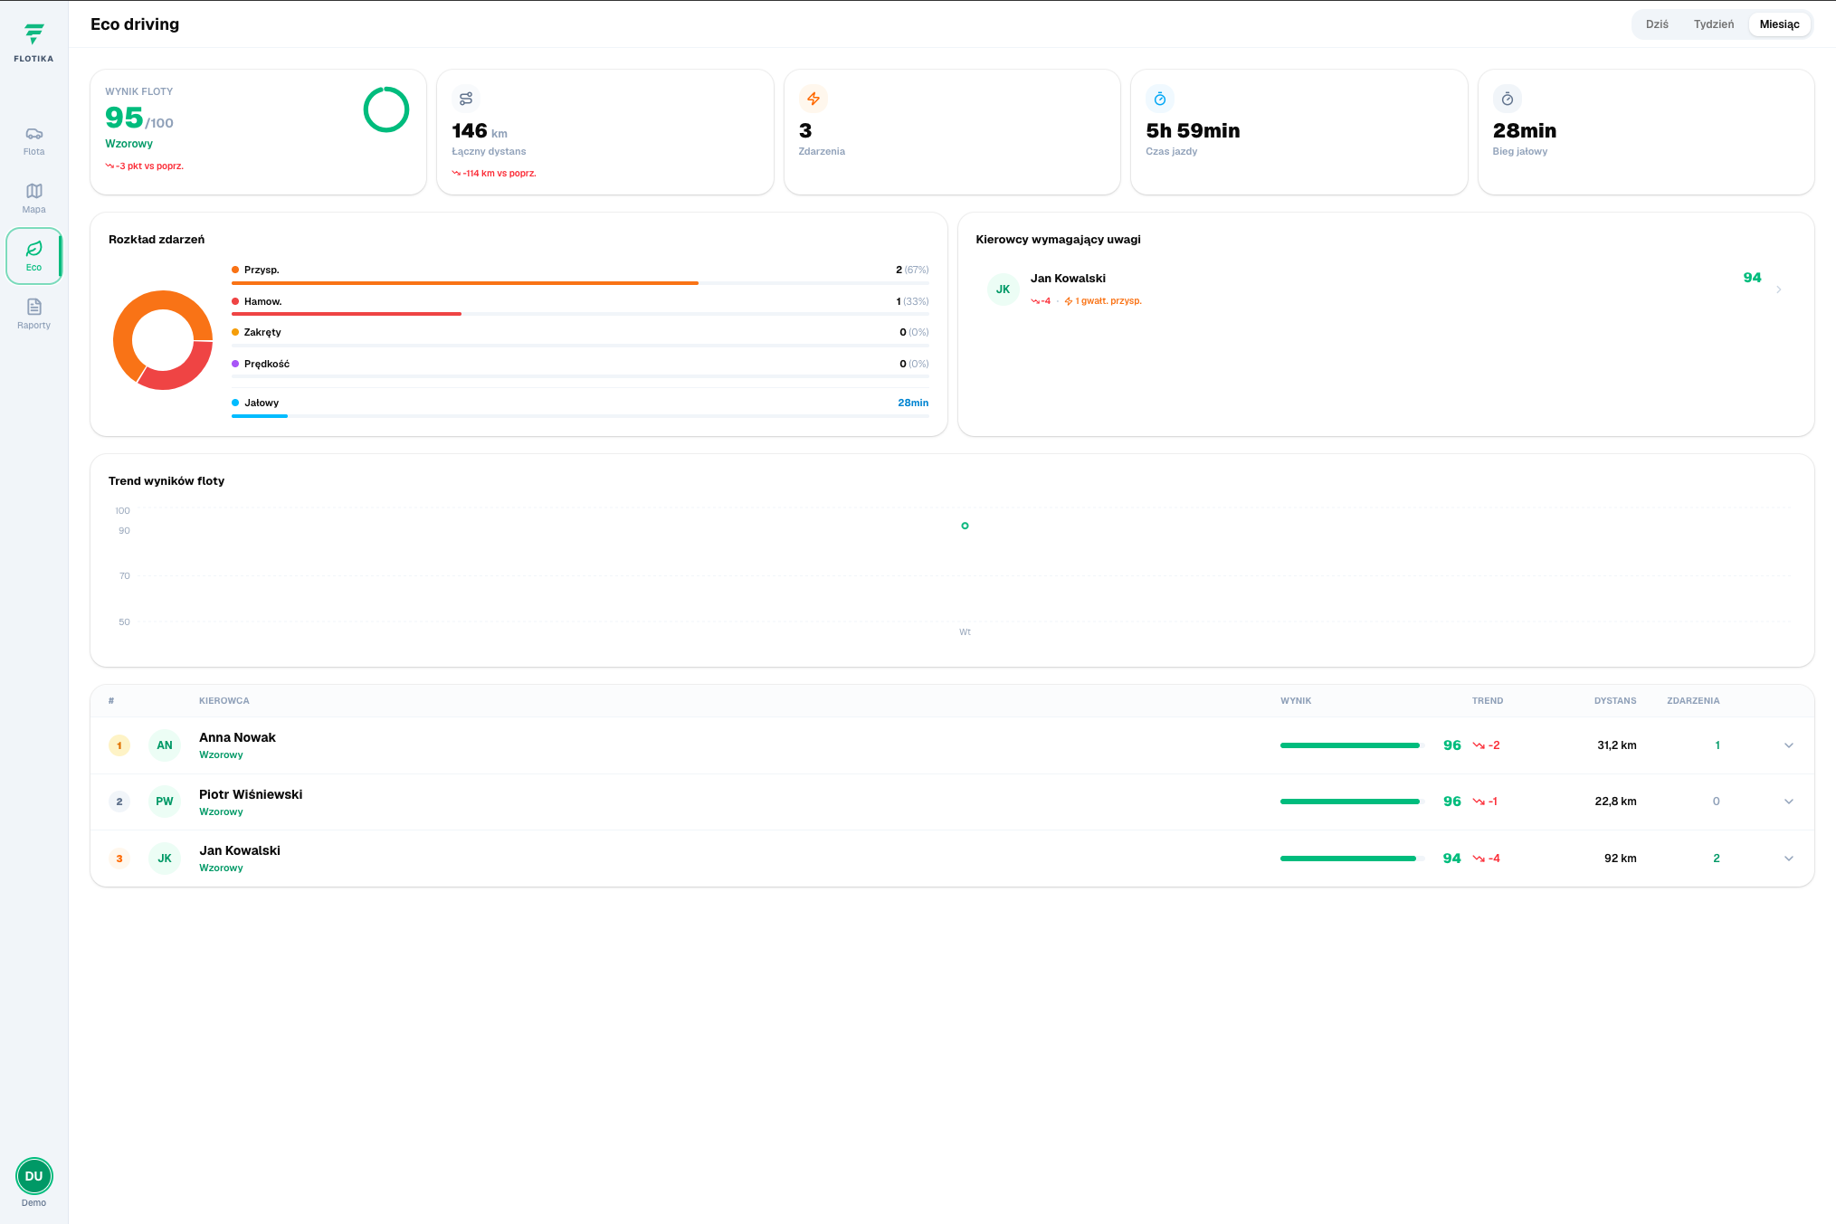Click the trend chart data point

coord(965,526)
